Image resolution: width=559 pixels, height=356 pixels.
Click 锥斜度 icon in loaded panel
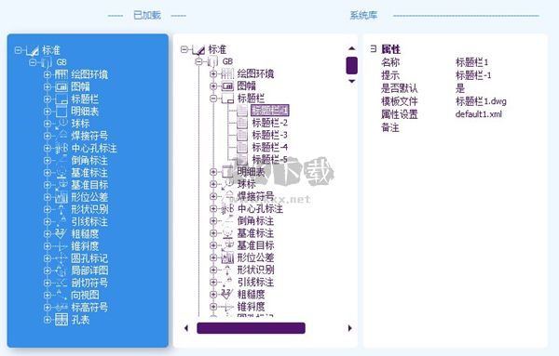click(61, 246)
